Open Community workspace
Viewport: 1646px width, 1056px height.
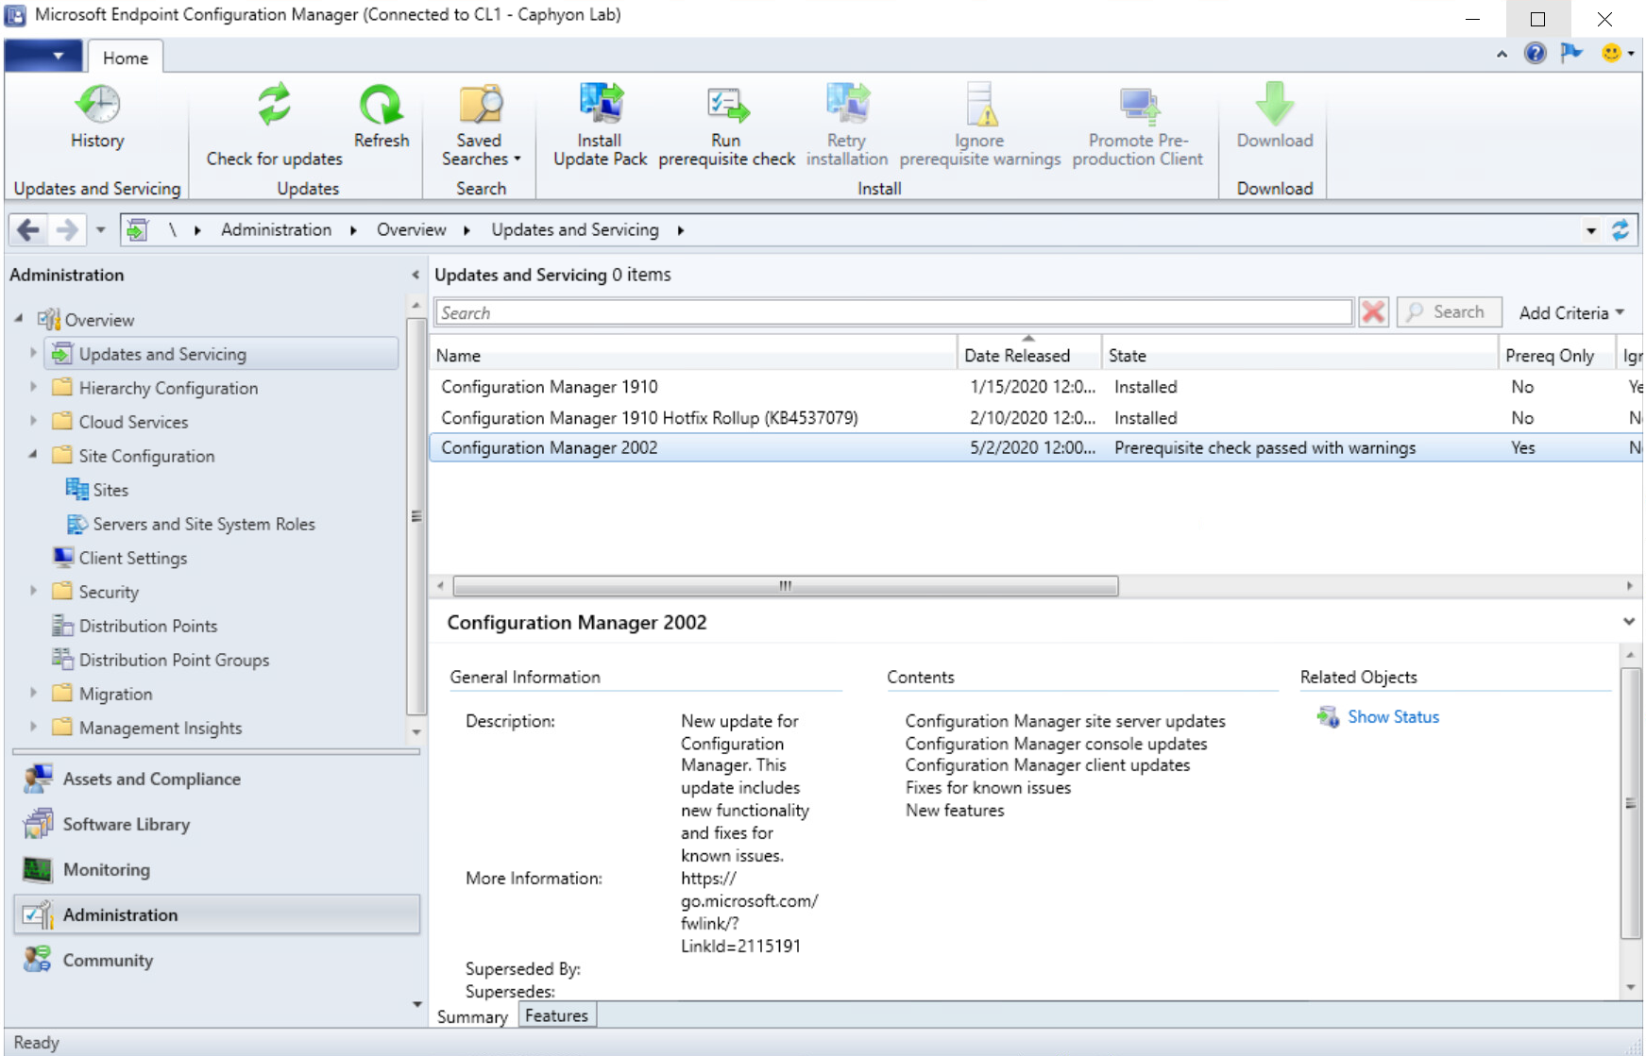(216, 960)
